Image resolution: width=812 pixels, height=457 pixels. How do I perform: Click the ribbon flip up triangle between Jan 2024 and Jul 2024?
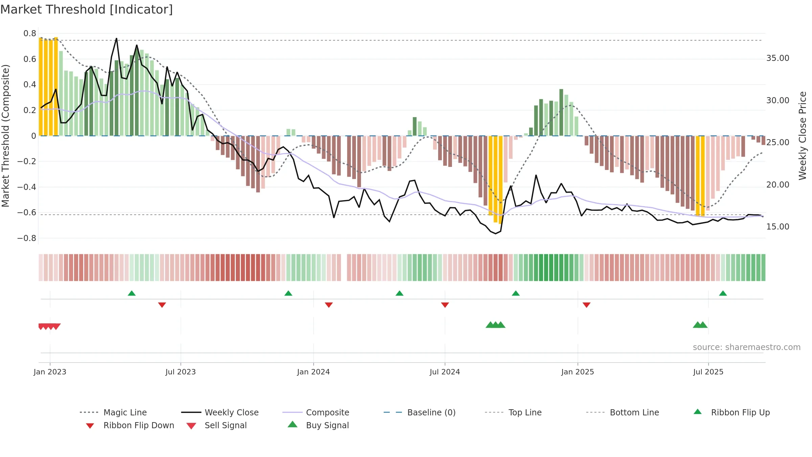point(400,293)
